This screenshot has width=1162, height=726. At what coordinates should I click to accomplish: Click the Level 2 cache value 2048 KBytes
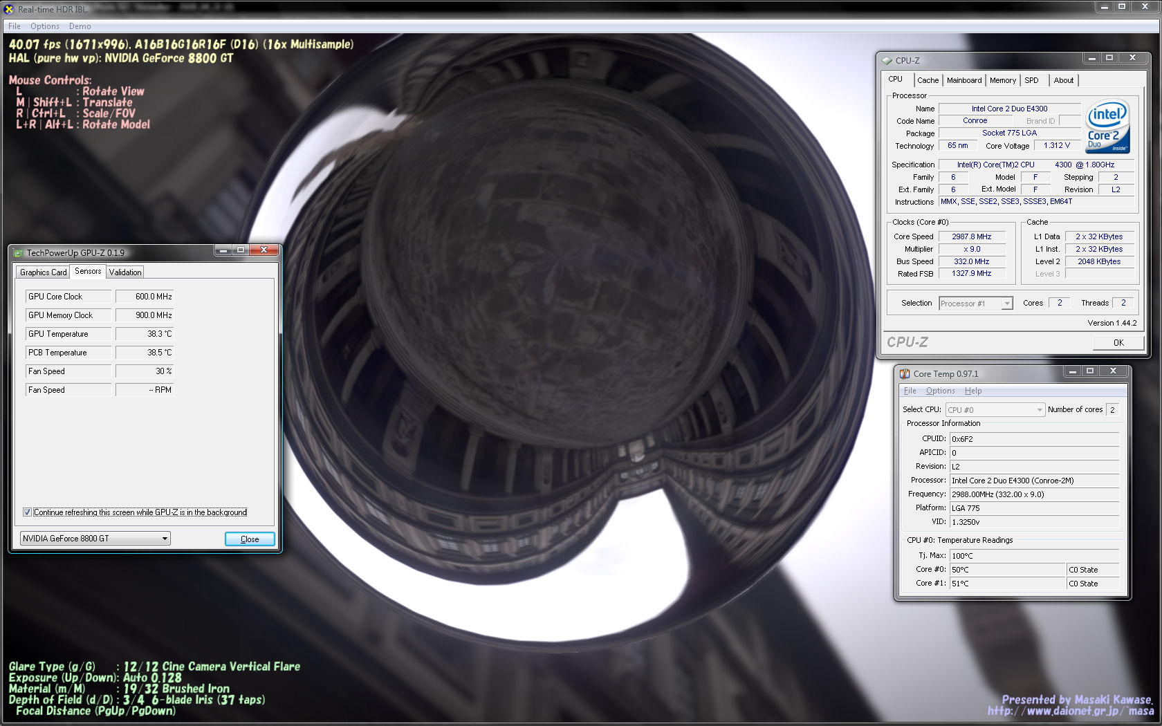(x=1099, y=261)
